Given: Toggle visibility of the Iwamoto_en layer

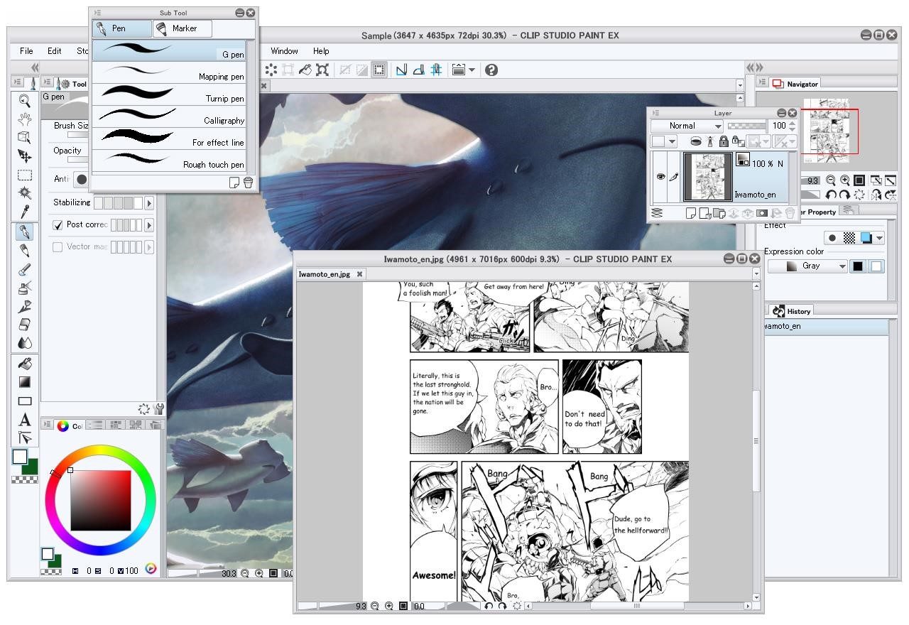Looking at the screenshot, I should point(660,177).
